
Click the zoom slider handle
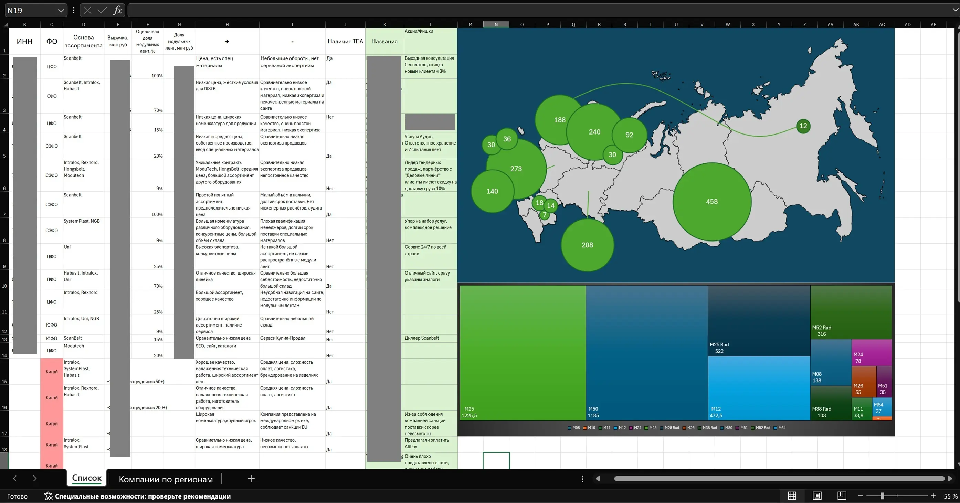pyautogui.click(x=882, y=496)
